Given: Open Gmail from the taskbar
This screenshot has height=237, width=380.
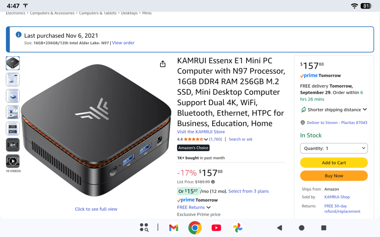Looking at the screenshot, I should (174, 228).
